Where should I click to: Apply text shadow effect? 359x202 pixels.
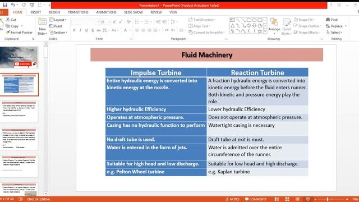tap(93, 30)
